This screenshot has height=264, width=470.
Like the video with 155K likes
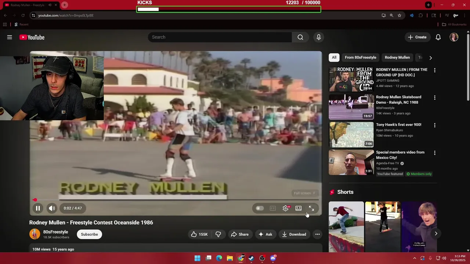pos(199,234)
